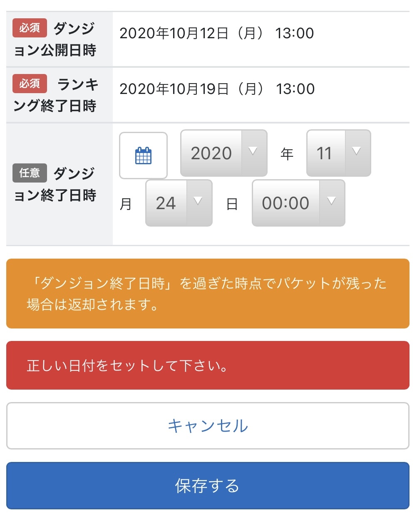Click the arrow on the month 11 selector
The image size is (417, 521).
(x=357, y=153)
